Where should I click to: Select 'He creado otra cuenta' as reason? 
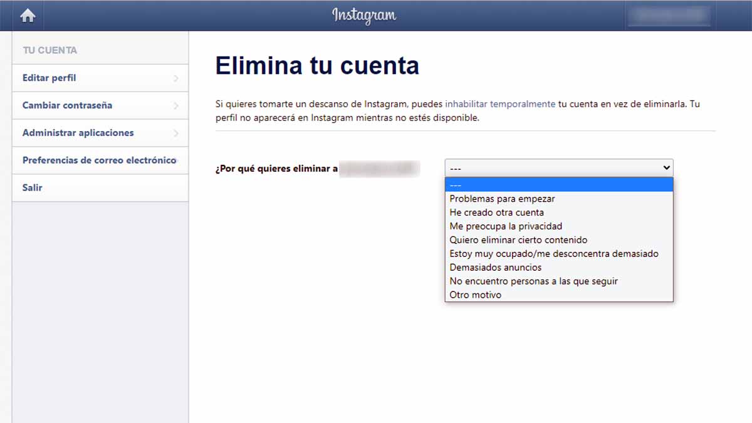(496, 212)
